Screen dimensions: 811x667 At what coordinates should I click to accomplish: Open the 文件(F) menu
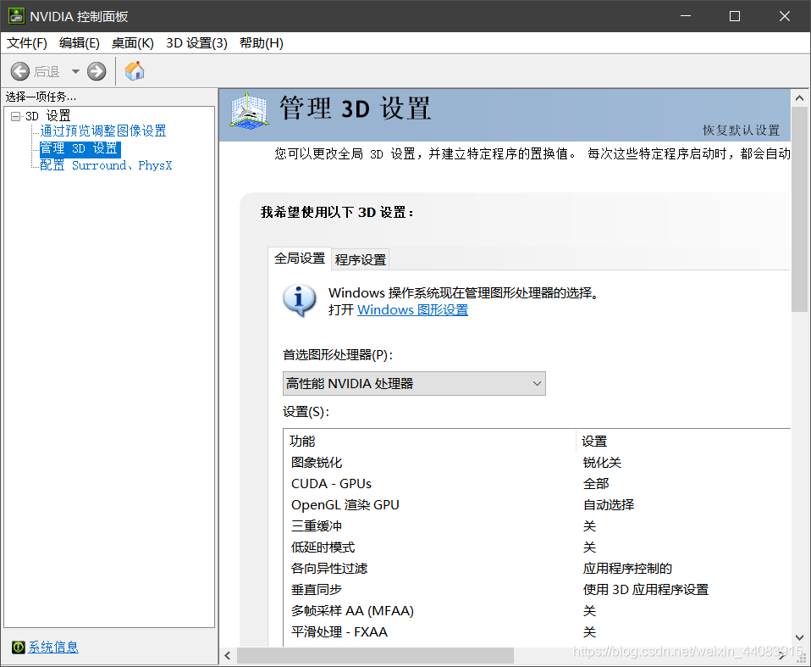[x=26, y=43]
